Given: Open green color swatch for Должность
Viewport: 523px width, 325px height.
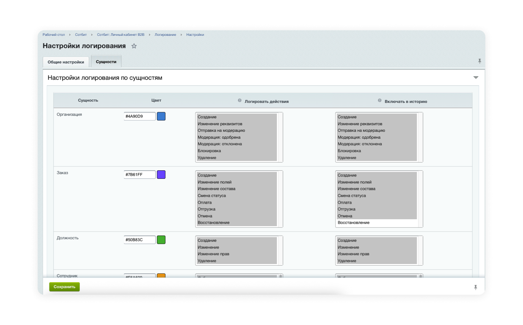Looking at the screenshot, I should pyautogui.click(x=161, y=240).
